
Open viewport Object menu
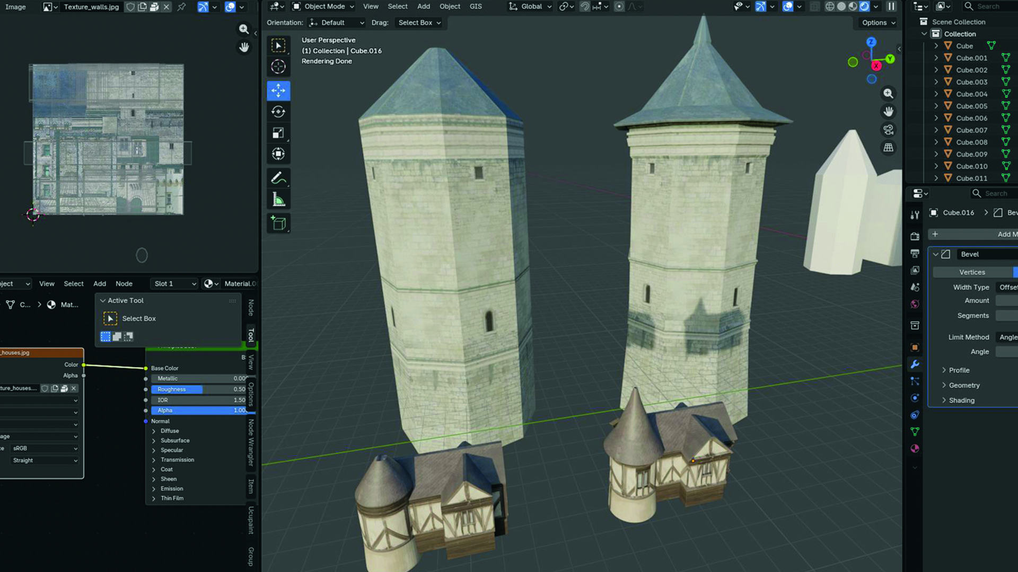point(450,6)
